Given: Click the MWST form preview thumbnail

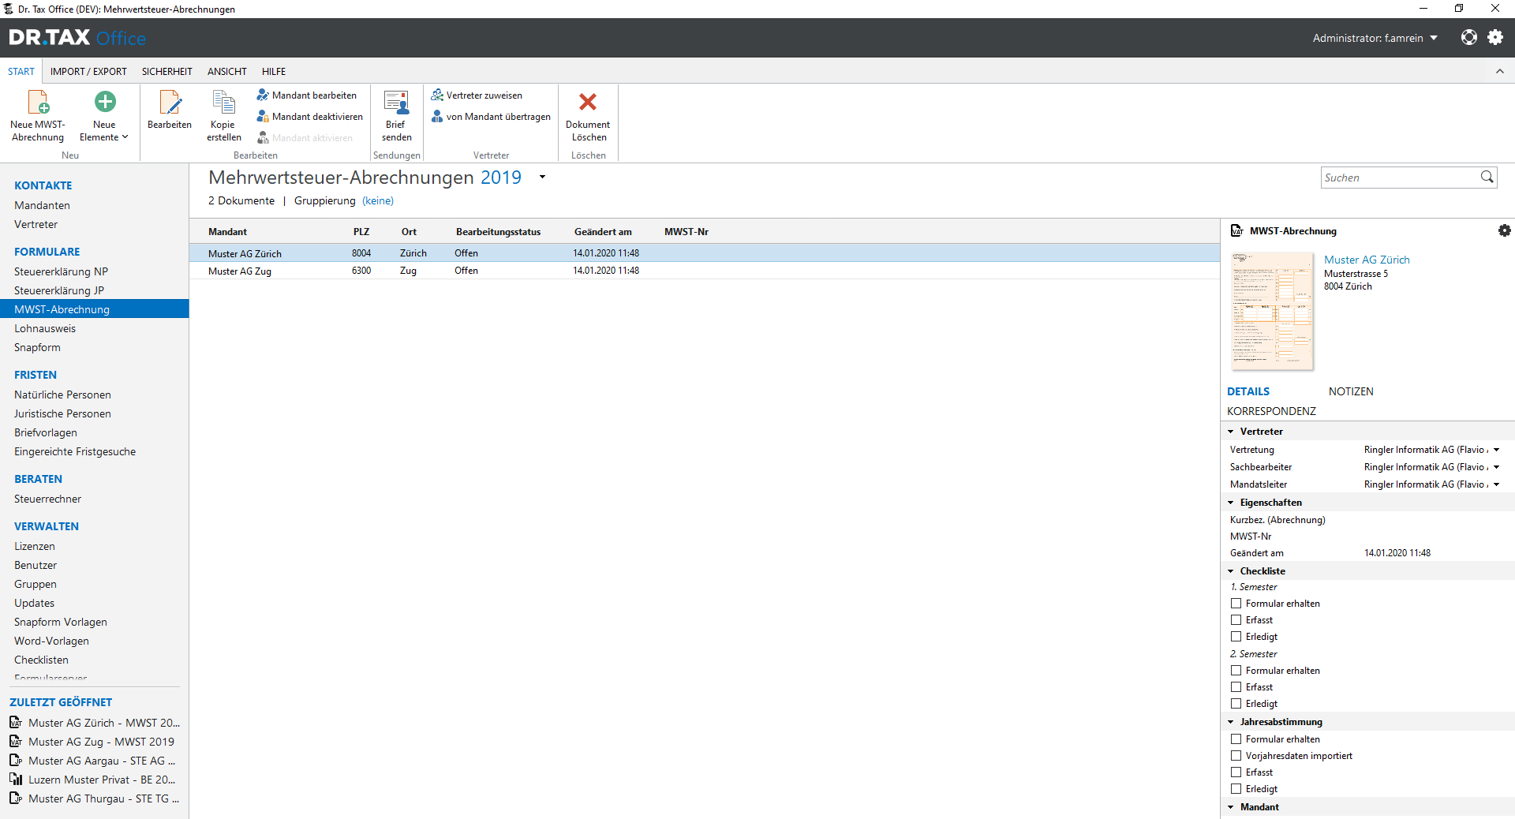Looking at the screenshot, I should coord(1272,311).
